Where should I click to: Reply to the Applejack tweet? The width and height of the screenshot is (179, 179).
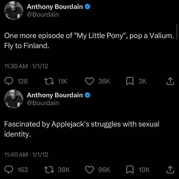click(9, 170)
